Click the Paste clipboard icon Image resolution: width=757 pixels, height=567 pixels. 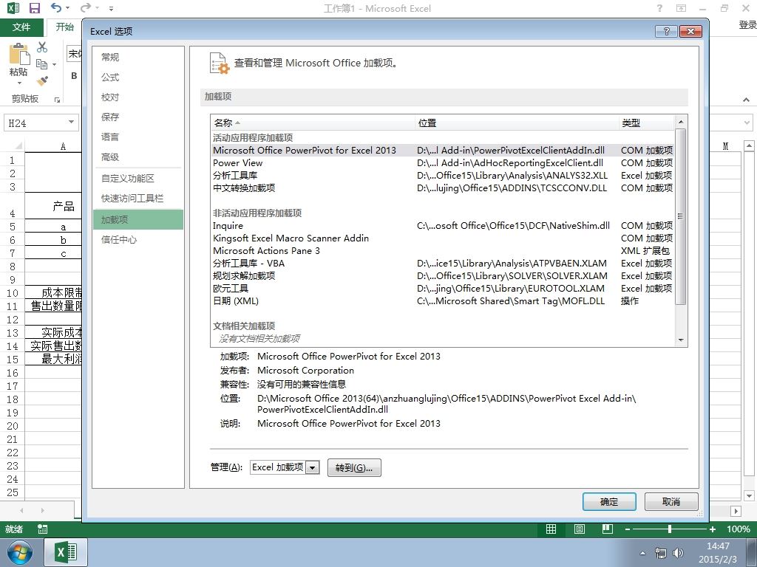pyautogui.click(x=19, y=53)
